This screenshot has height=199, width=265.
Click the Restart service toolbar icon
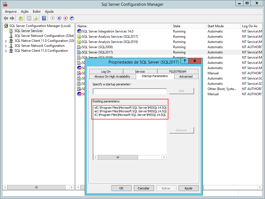coord(71,18)
